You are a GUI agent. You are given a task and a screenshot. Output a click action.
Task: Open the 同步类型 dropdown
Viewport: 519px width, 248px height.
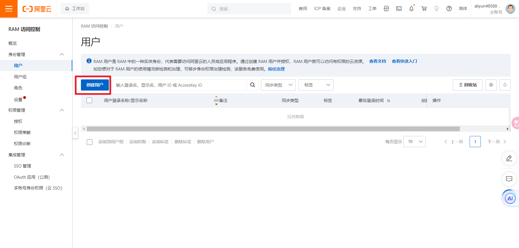click(278, 85)
